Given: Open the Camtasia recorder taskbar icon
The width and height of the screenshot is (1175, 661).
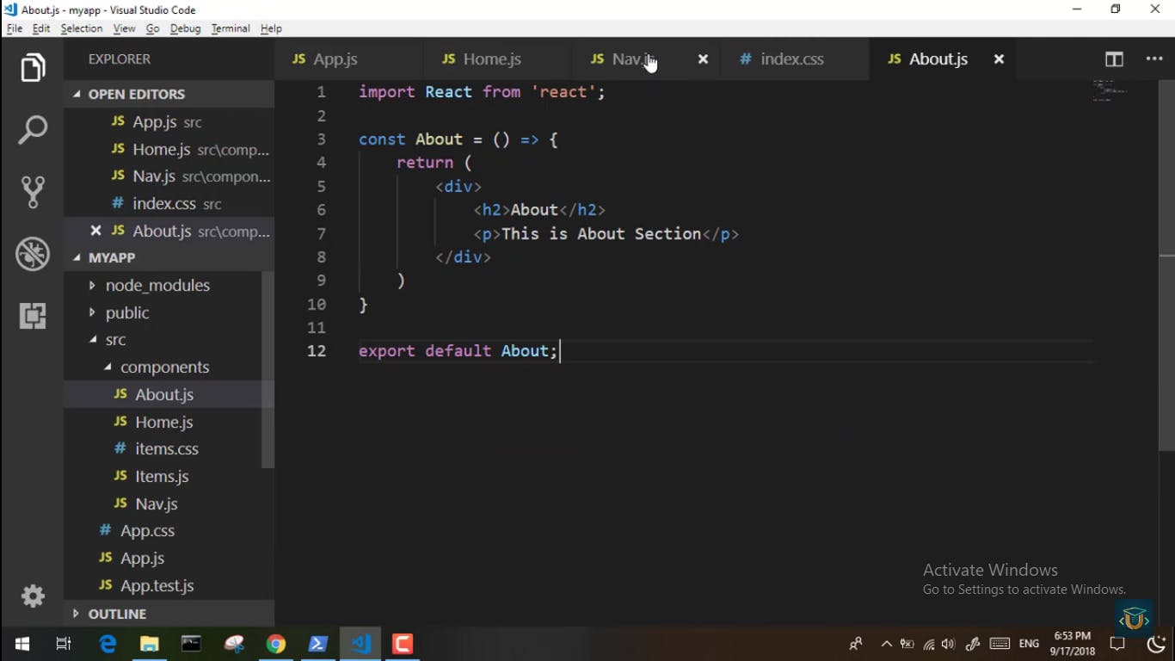Looking at the screenshot, I should pyautogui.click(x=402, y=644).
